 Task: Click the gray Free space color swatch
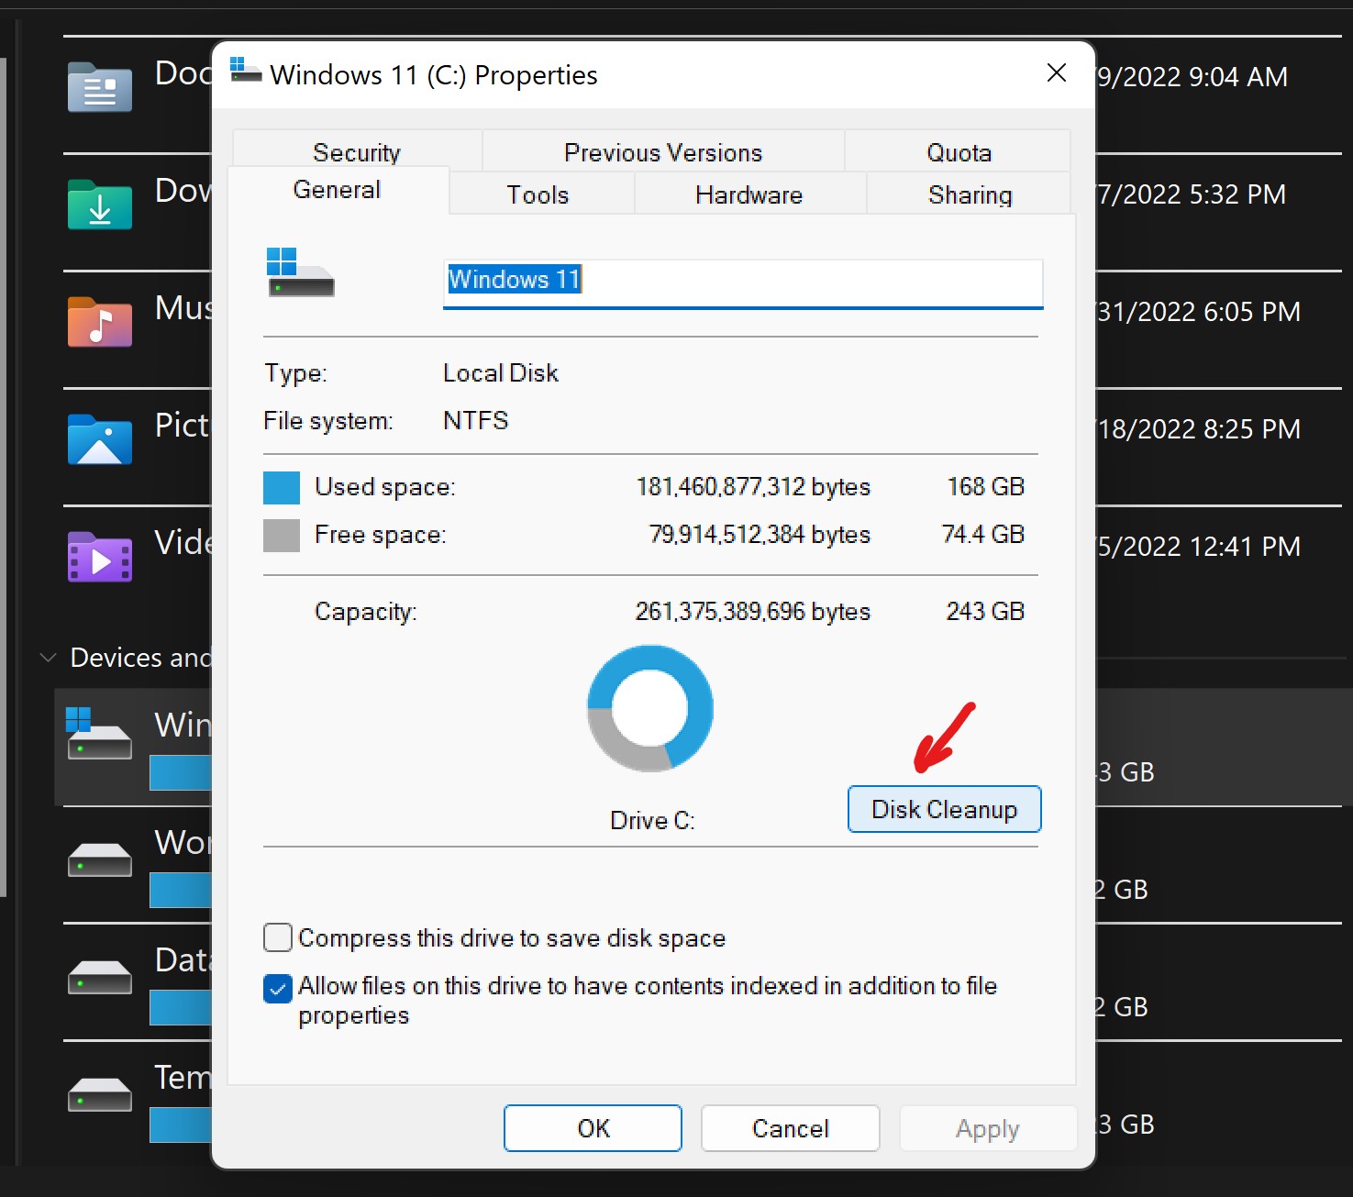coord(282,536)
